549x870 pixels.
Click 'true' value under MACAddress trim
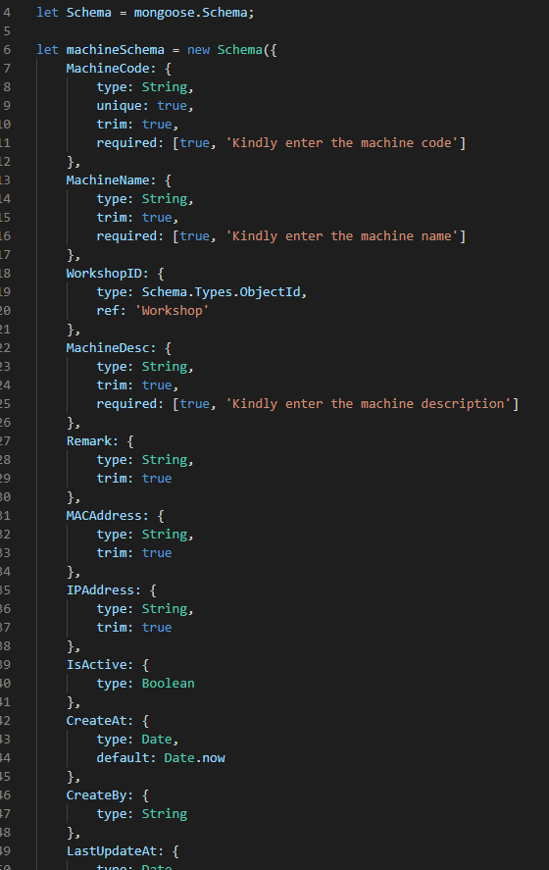pyautogui.click(x=157, y=552)
